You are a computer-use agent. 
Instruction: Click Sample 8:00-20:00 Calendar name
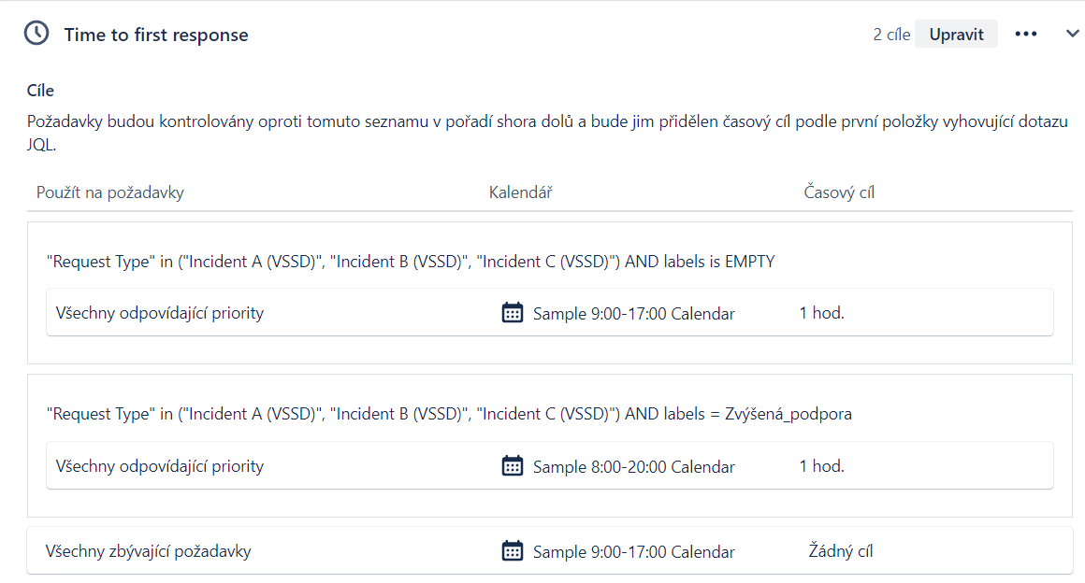coord(633,467)
